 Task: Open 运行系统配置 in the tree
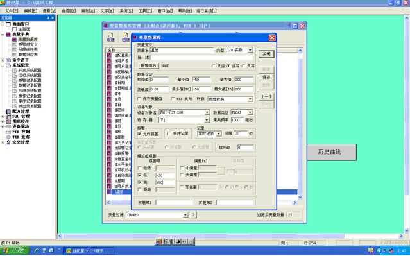pyautogui.click(x=30, y=75)
